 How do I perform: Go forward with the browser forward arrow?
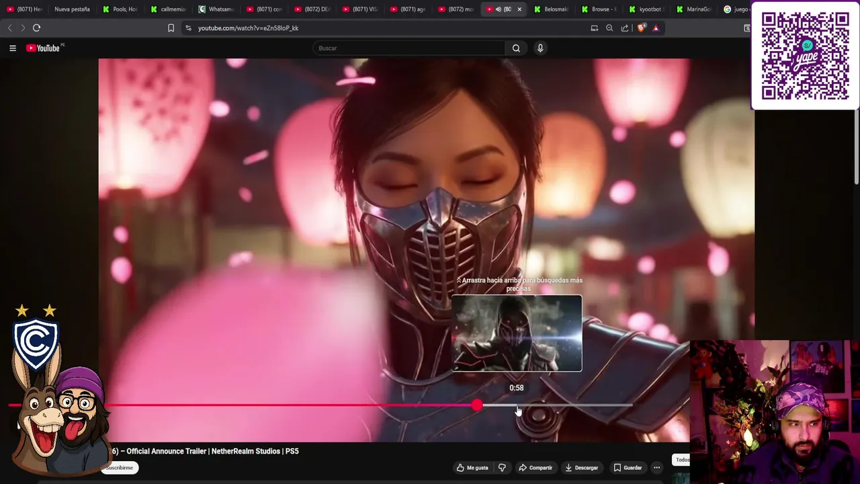click(x=23, y=28)
